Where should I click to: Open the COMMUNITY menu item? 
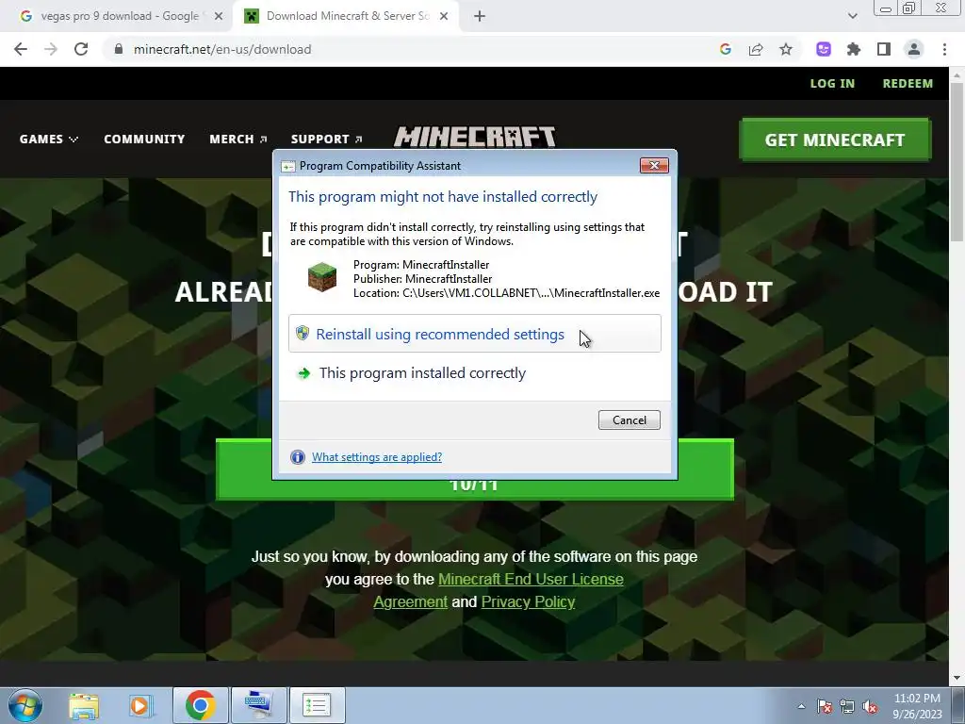point(144,140)
